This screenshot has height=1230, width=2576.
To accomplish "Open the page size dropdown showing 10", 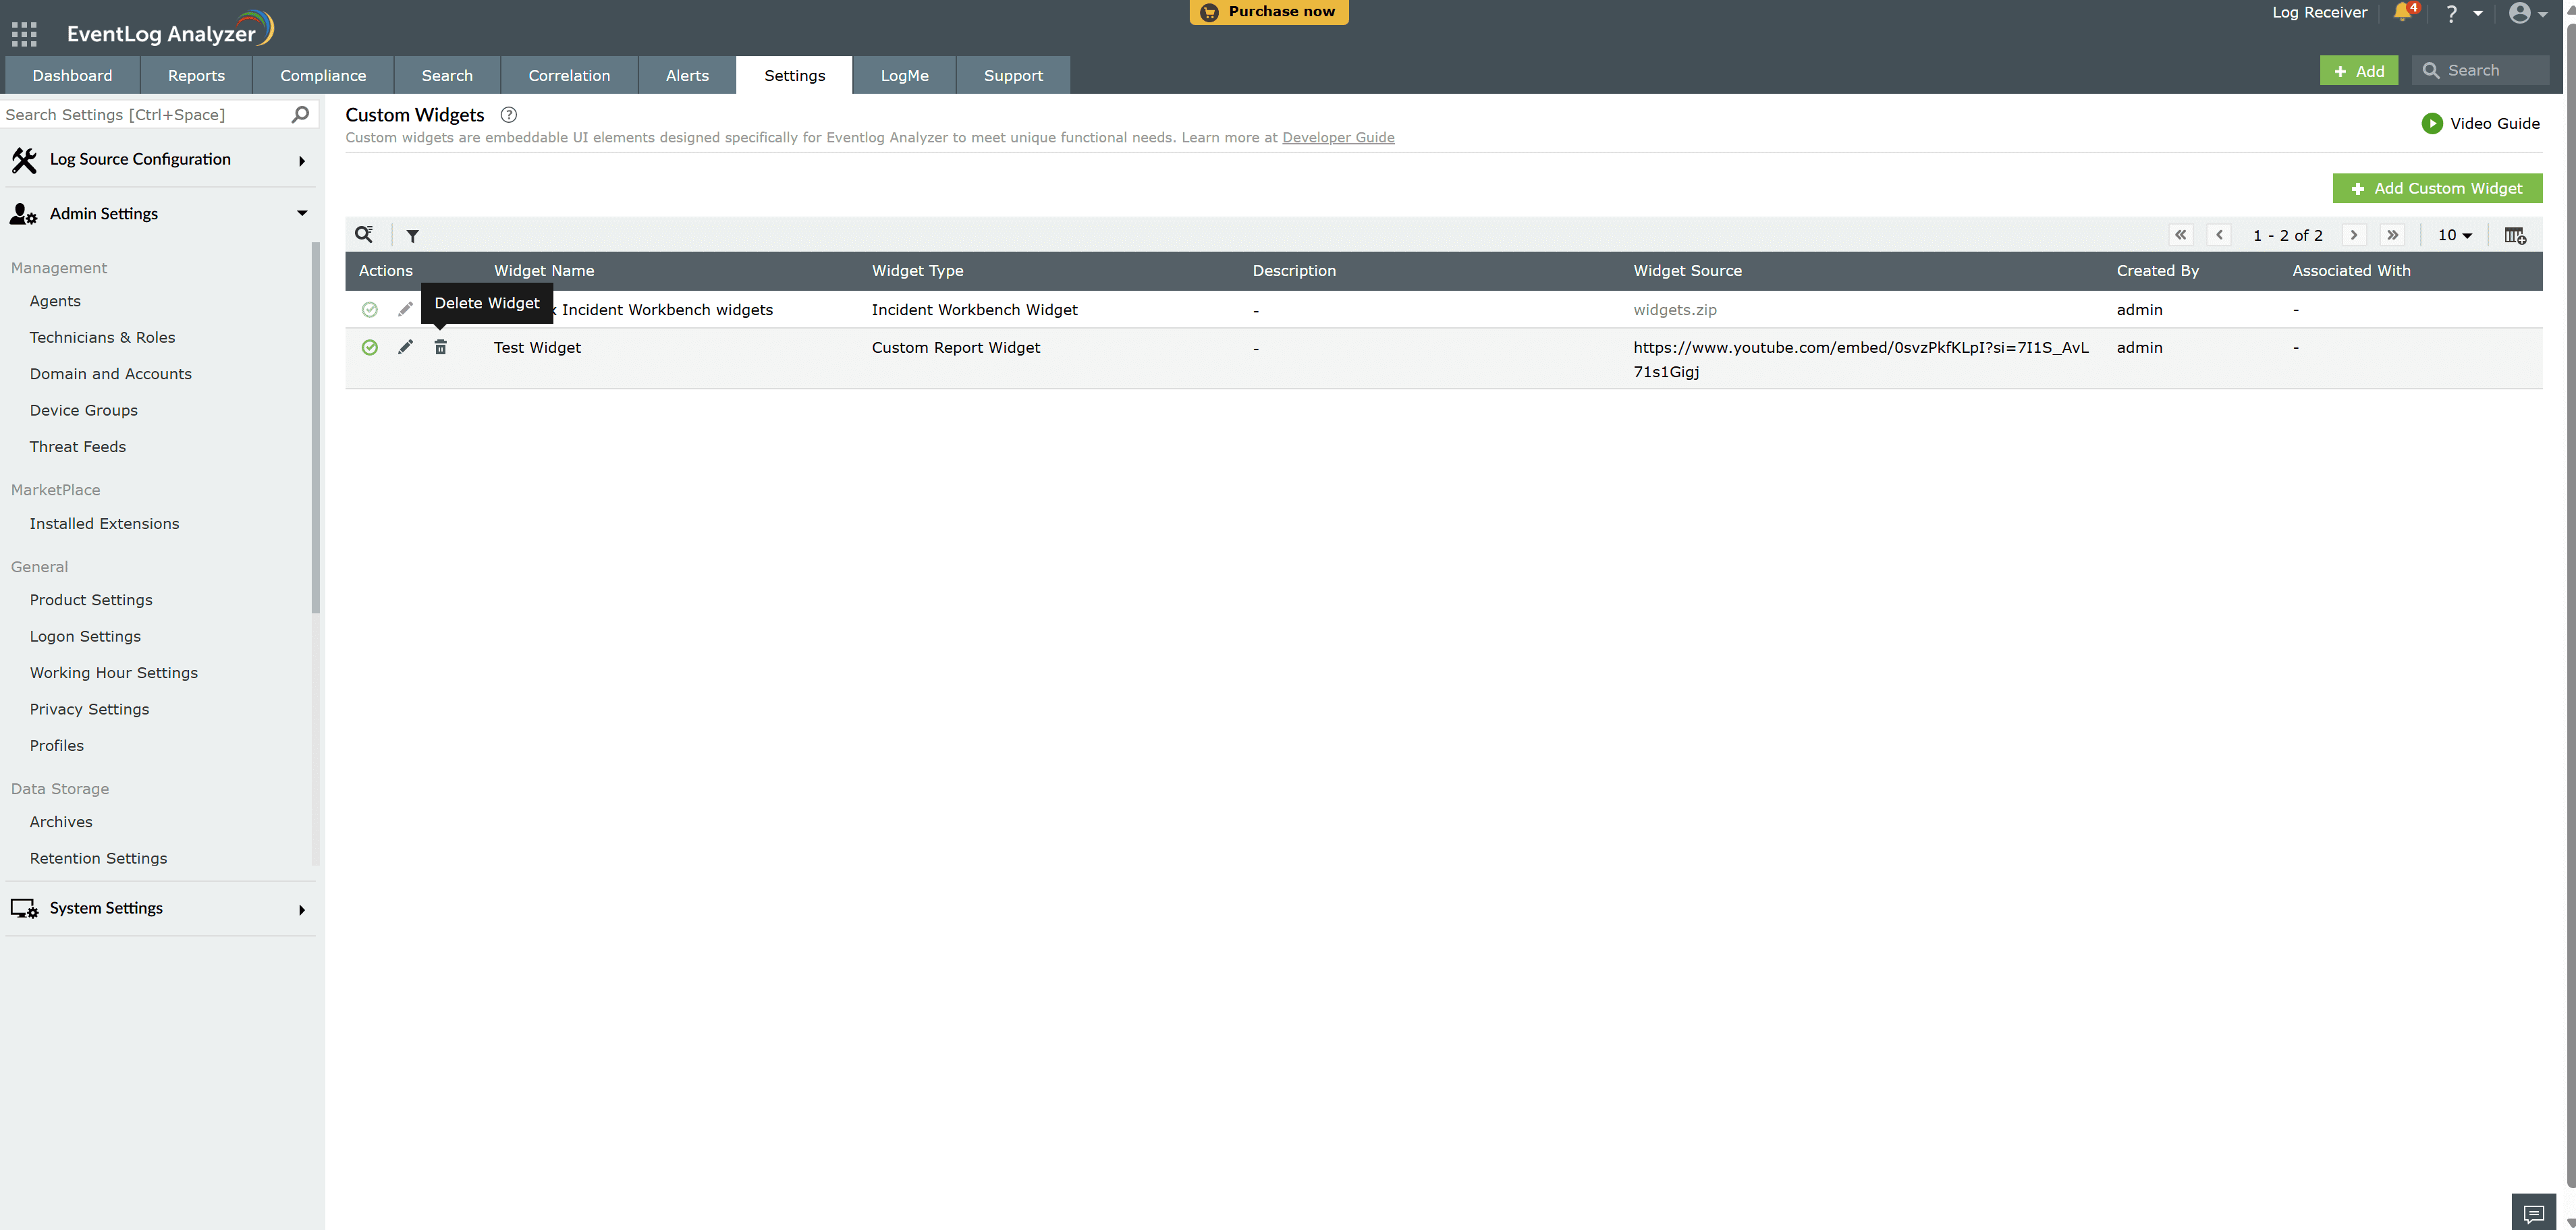I will (2453, 235).
